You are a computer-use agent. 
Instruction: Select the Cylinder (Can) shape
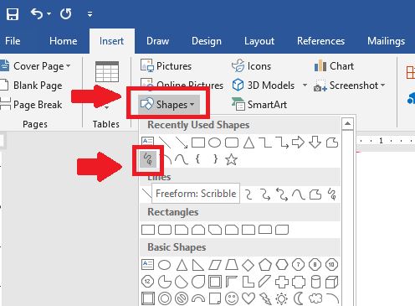(x=315, y=282)
